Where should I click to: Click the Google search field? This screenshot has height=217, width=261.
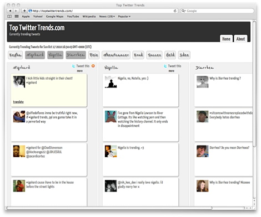pyautogui.click(x=217, y=11)
